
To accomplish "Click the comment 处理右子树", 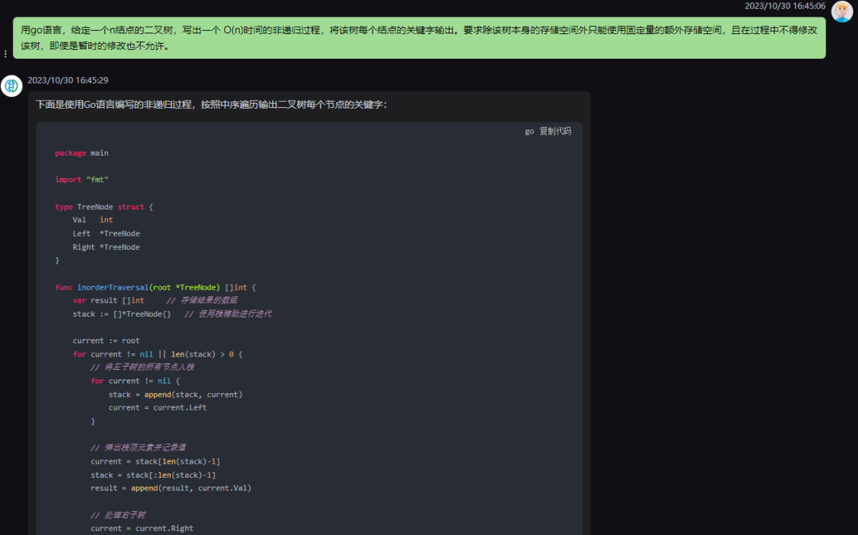I will 118,515.
